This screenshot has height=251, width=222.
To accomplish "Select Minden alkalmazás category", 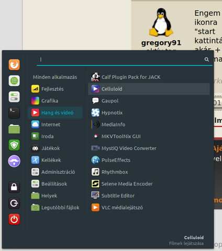I will click(55, 77).
